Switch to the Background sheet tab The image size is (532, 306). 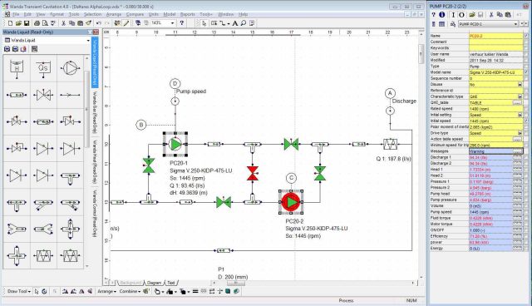(x=131, y=283)
